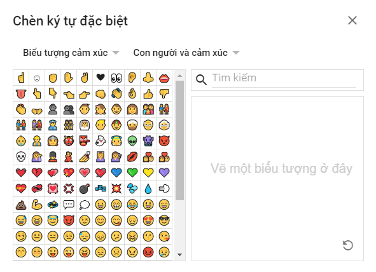
Task: Expand the Con người và cảm xúc dropdown
Action: click(186, 53)
